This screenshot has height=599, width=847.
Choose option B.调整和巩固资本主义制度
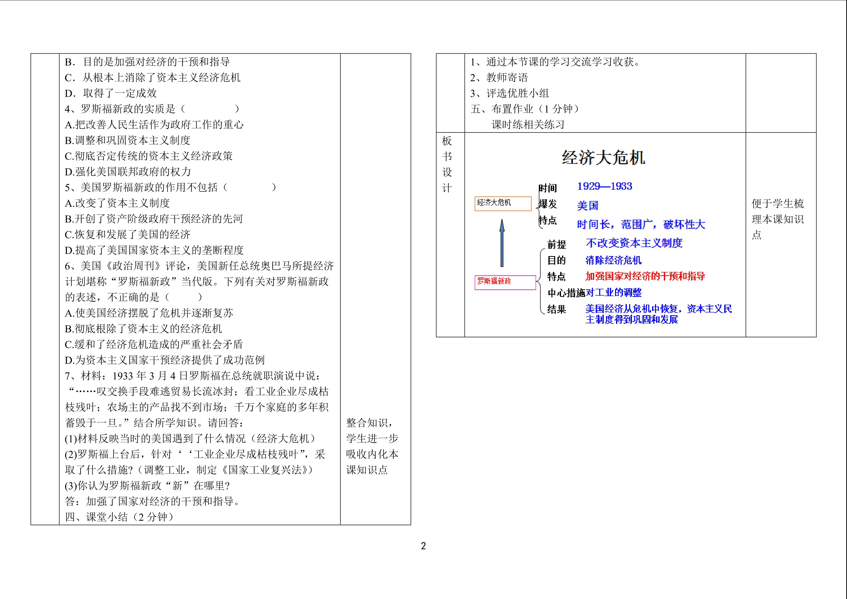tap(128, 141)
